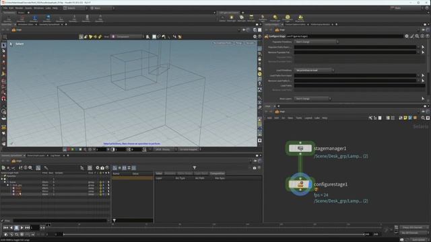Click the Select tool arrow in left toolbar
This screenshot has width=431, height=242.
pyautogui.click(x=3, y=45)
